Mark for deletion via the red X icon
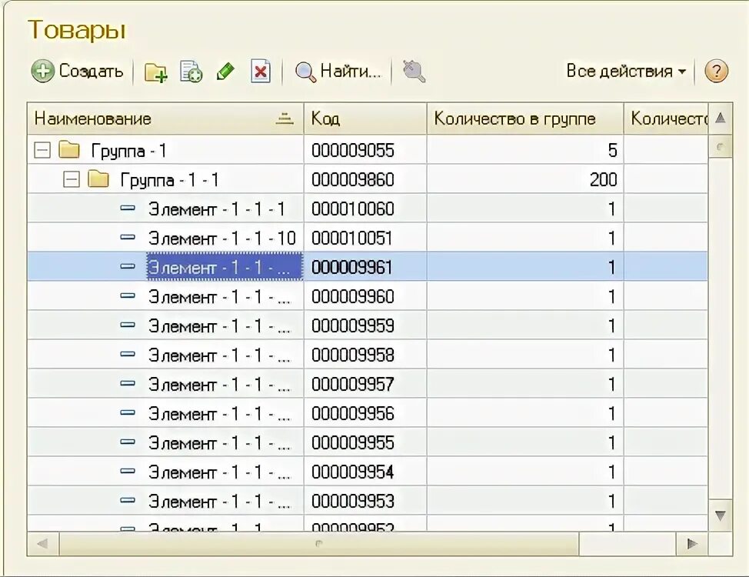This screenshot has width=749, height=577. click(261, 72)
